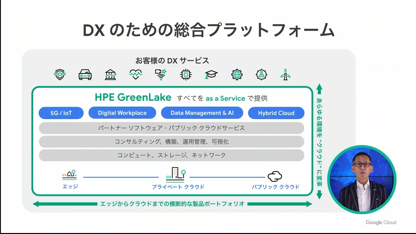Click the edge houses icon
Image resolution: width=416 pixels, height=234 pixels.
70,175
